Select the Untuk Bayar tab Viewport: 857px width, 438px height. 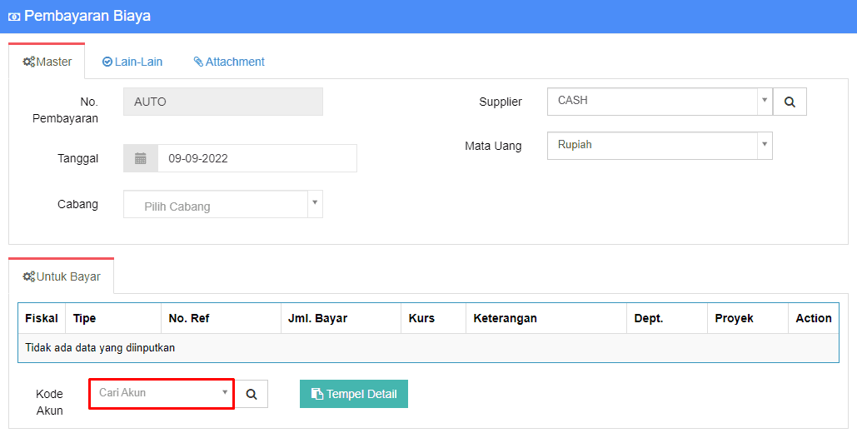click(x=62, y=276)
